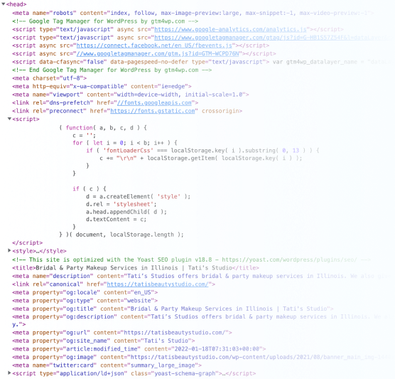Select the Yoast SEO plugin comment line
The height and width of the screenshot is (379, 395).
click(191, 260)
